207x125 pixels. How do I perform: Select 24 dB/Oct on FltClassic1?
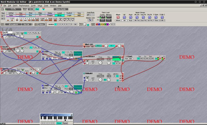click(119, 63)
